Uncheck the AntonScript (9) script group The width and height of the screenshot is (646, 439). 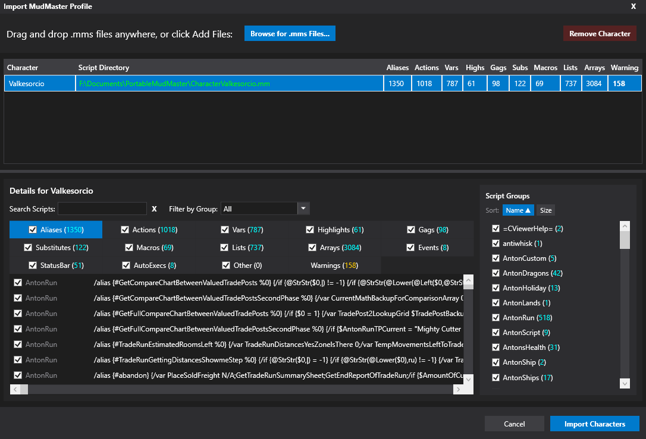496,332
